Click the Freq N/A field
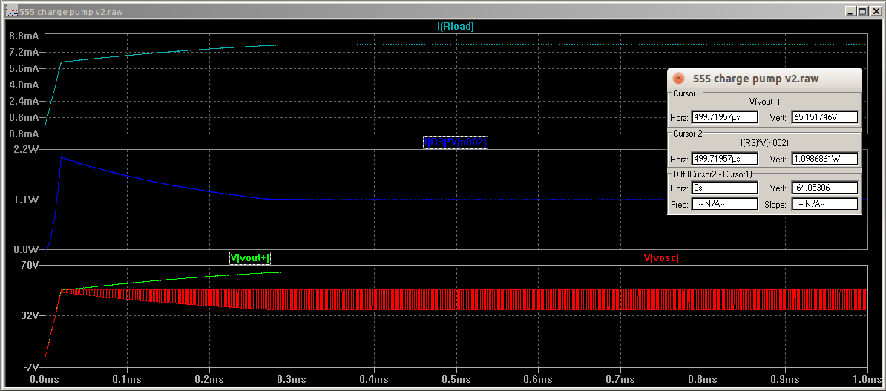 [x=723, y=204]
